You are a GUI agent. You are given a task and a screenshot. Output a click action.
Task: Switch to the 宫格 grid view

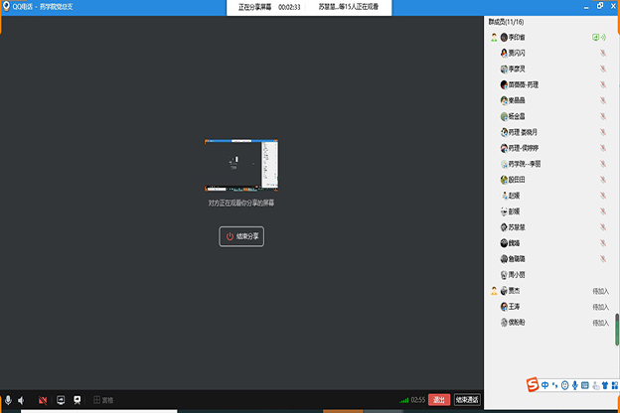pos(103,400)
